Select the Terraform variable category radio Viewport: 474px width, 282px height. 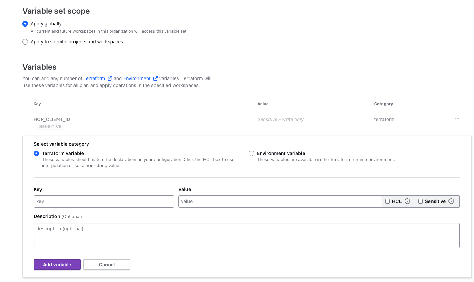tap(36, 153)
